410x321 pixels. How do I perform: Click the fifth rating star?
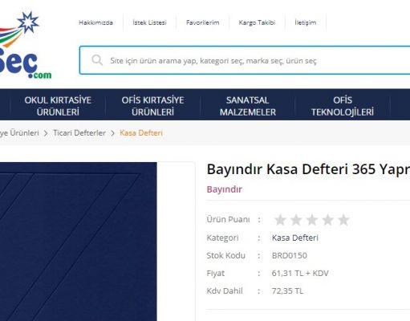click(343, 220)
